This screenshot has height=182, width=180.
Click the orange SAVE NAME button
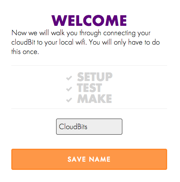(x=89, y=159)
